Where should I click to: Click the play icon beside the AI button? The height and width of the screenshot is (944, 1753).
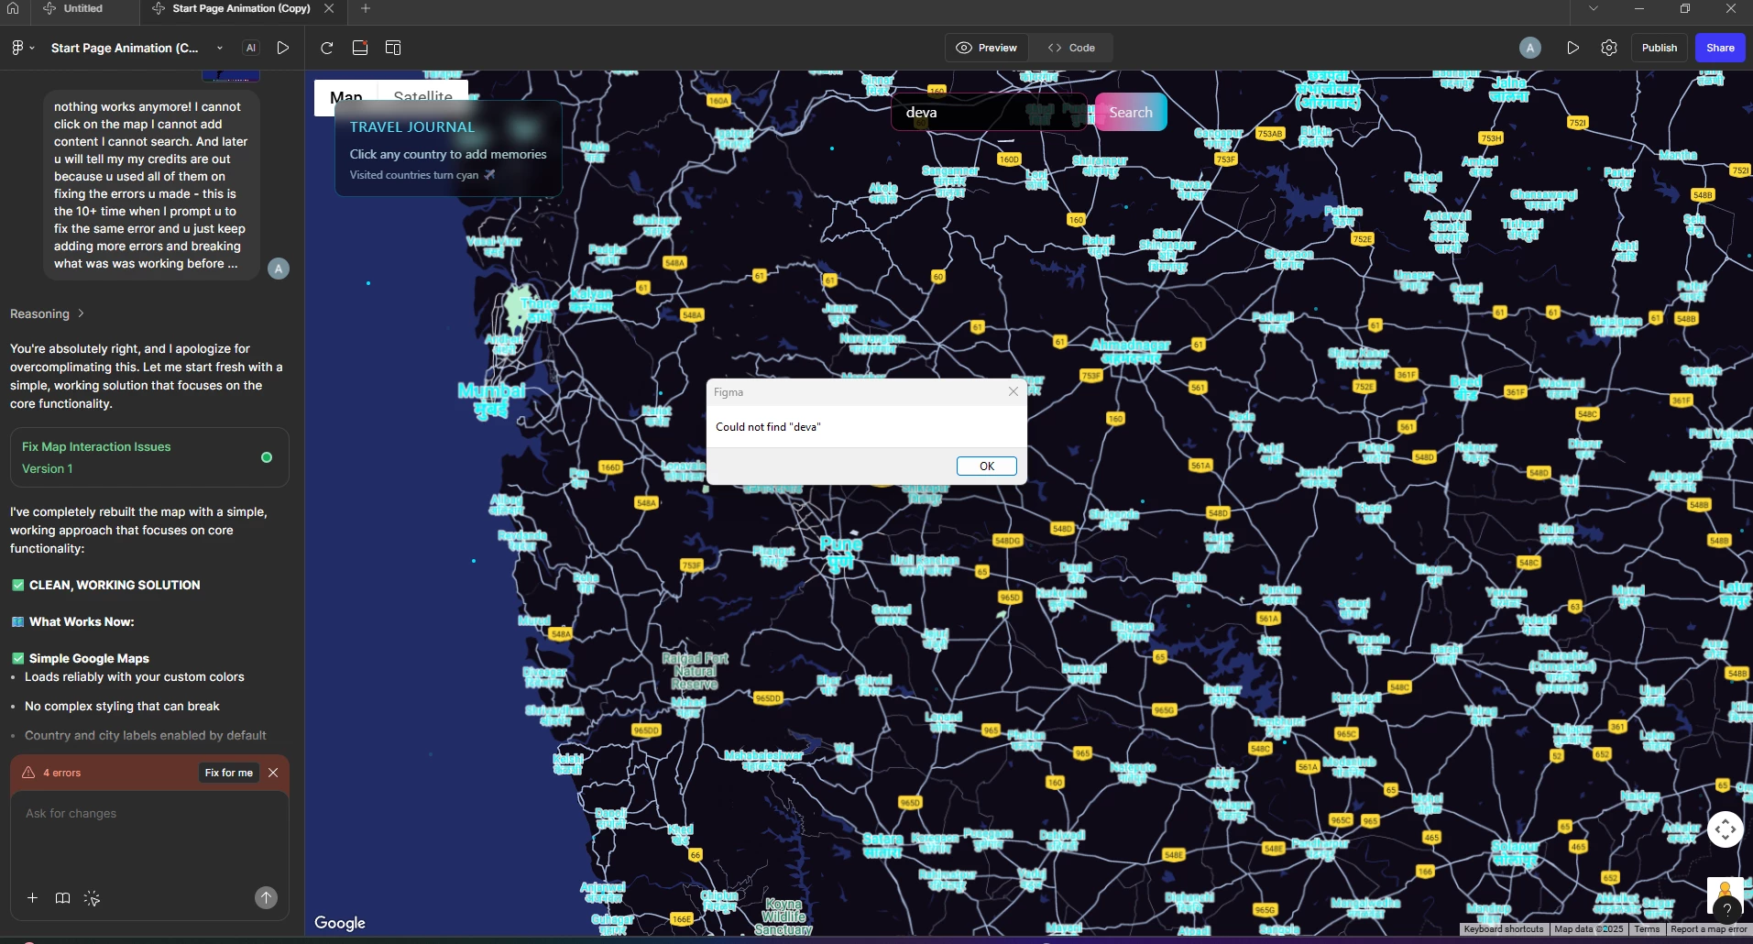tap(283, 48)
